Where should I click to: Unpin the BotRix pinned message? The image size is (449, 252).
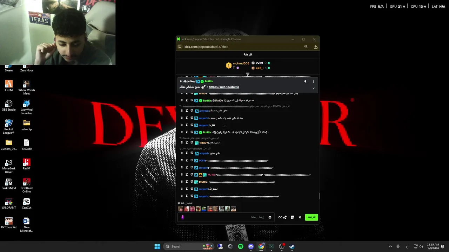pos(305,81)
